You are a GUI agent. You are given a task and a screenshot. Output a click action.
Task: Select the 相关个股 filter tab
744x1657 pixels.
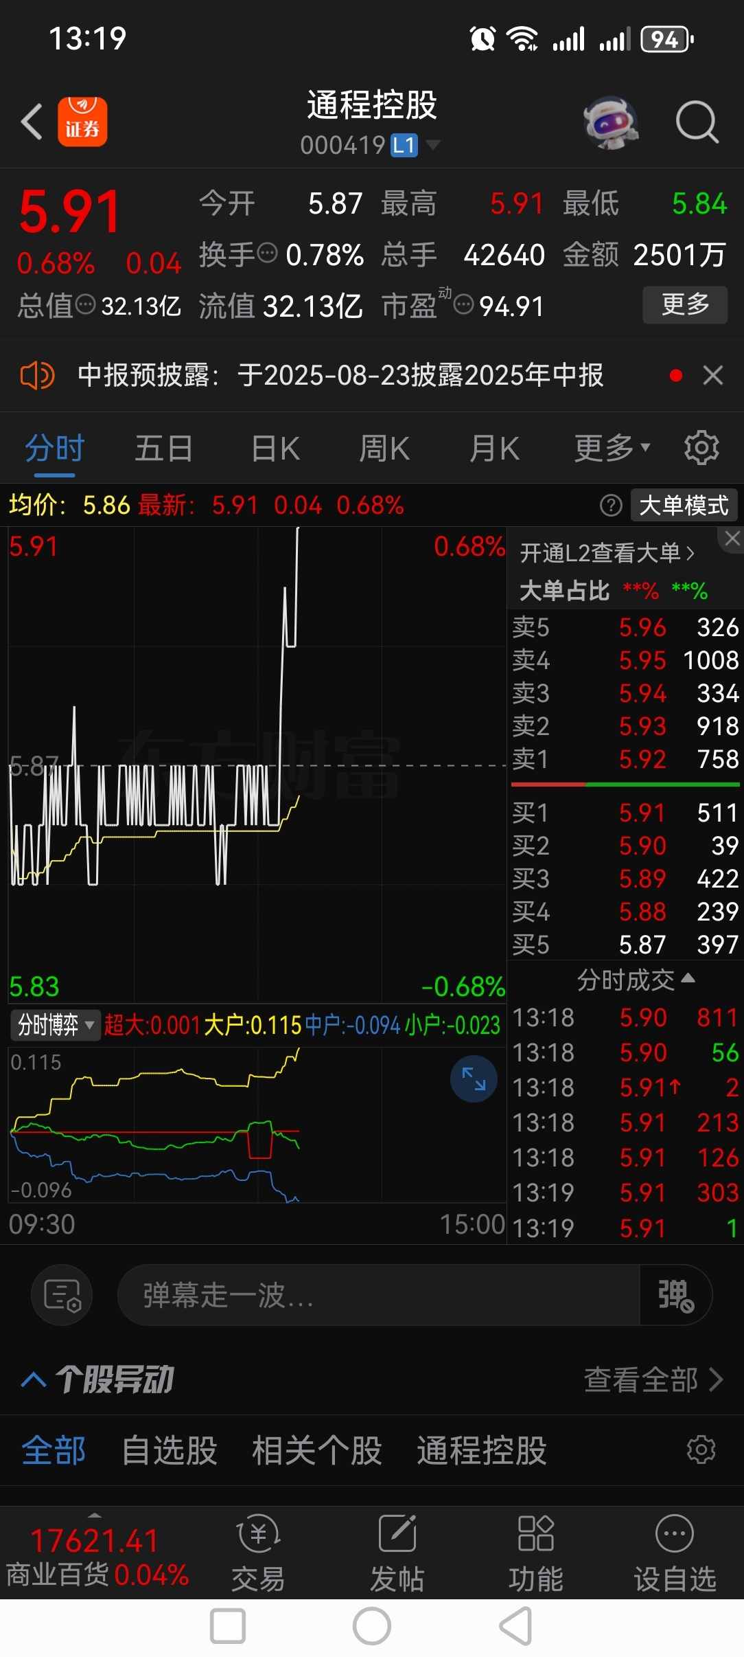coord(316,1451)
